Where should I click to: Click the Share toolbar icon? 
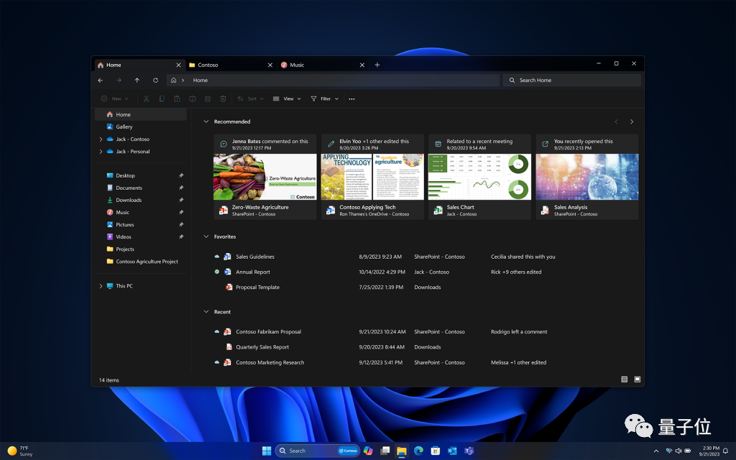[208, 98]
